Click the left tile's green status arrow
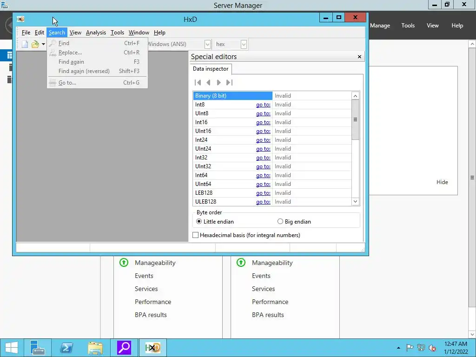The height and width of the screenshot is (357, 476). 124,262
